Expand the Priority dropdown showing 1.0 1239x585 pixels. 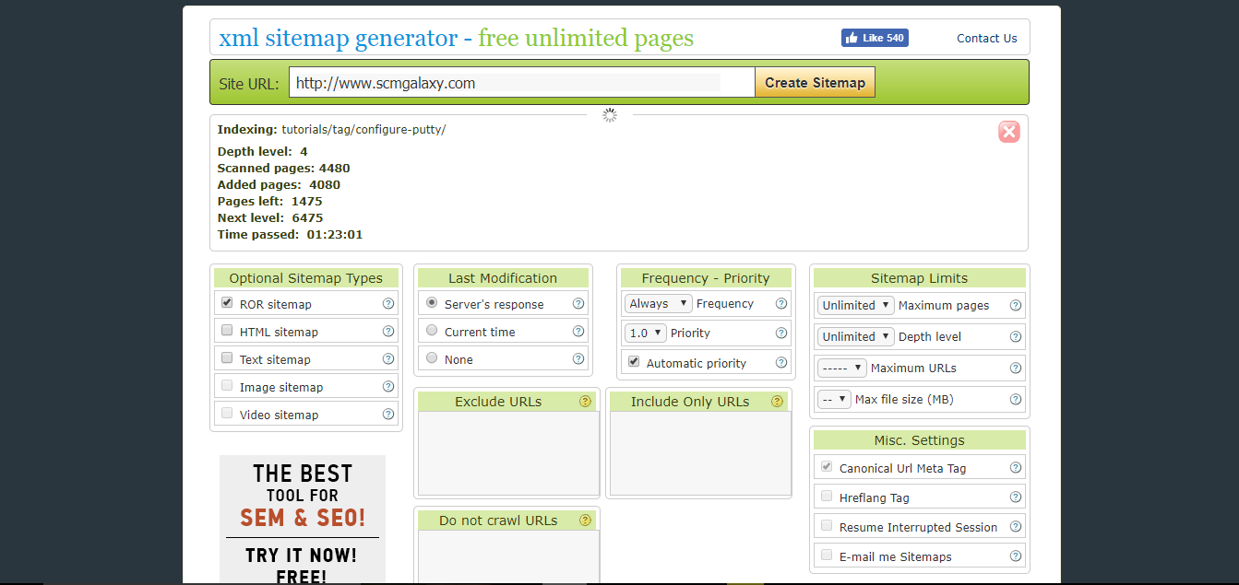coord(646,333)
